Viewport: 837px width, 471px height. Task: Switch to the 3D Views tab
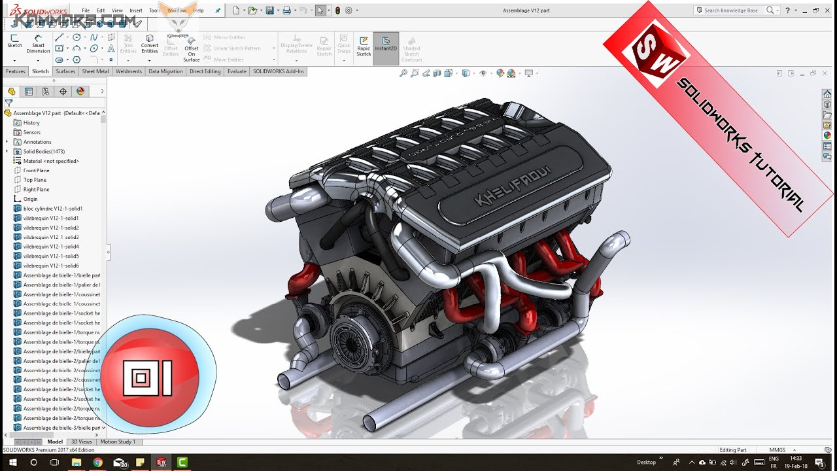click(x=82, y=442)
